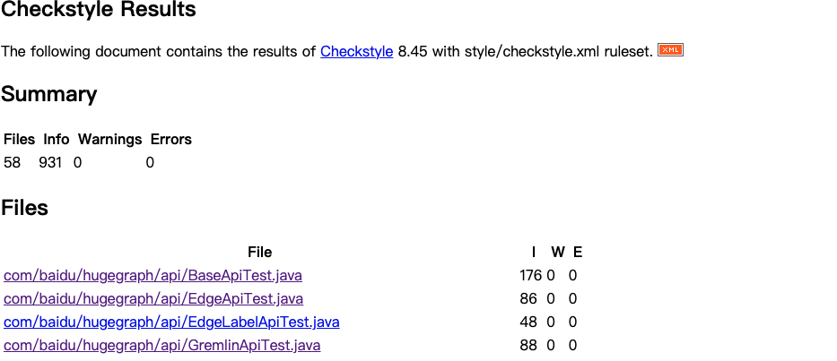Click the 931 info count value
837x361 pixels.
click(50, 163)
